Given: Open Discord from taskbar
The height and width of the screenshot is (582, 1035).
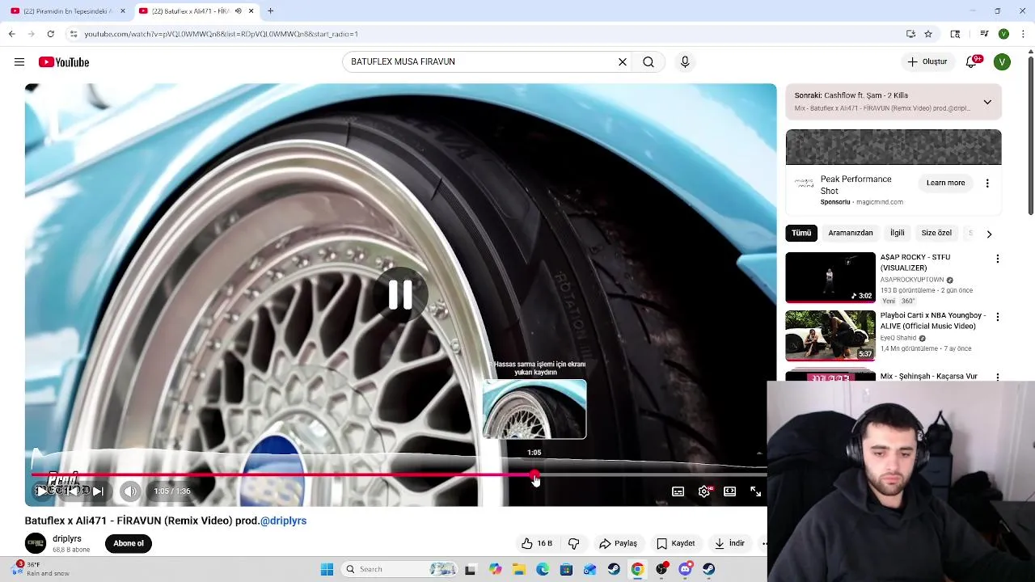Looking at the screenshot, I should click(685, 569).
